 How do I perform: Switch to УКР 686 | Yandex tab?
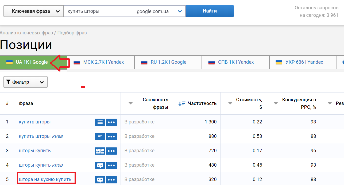pos(303,62)
